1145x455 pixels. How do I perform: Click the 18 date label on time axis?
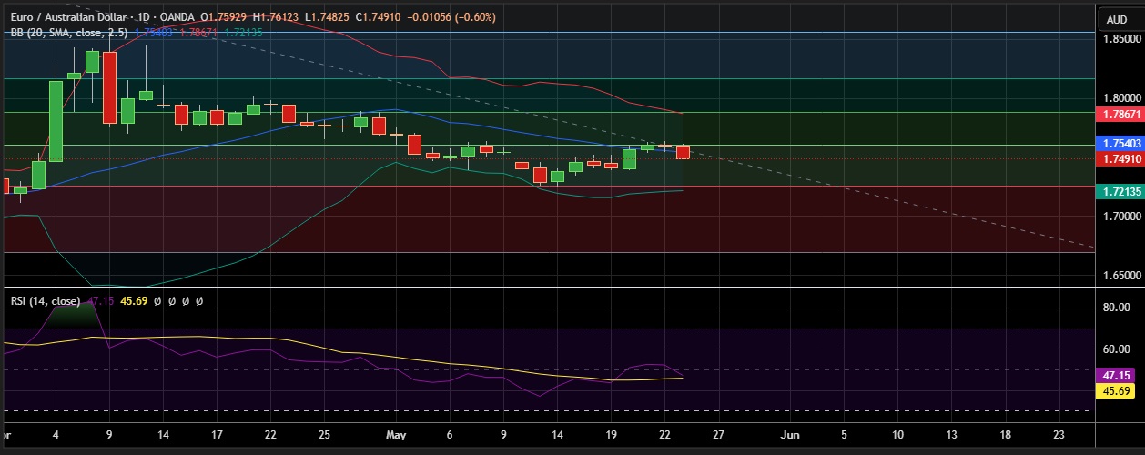coord(1005,436)
